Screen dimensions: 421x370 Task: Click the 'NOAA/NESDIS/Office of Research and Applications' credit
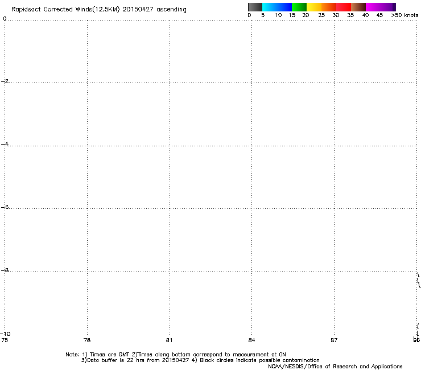click(x=335, y=367)
